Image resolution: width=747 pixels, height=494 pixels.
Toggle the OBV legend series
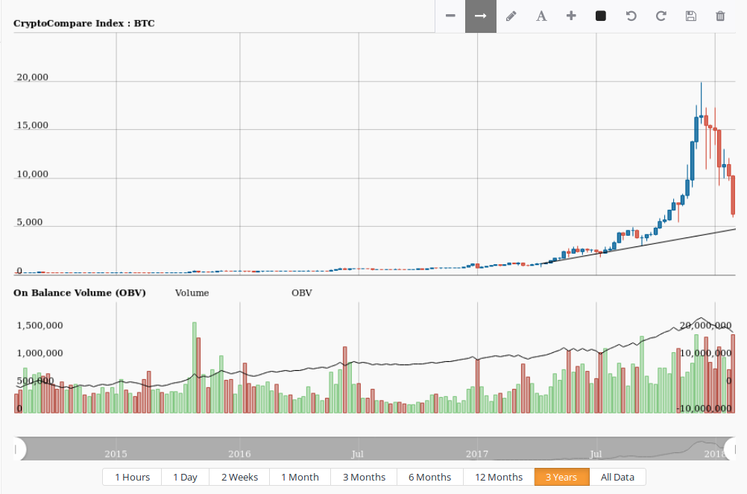302,293
